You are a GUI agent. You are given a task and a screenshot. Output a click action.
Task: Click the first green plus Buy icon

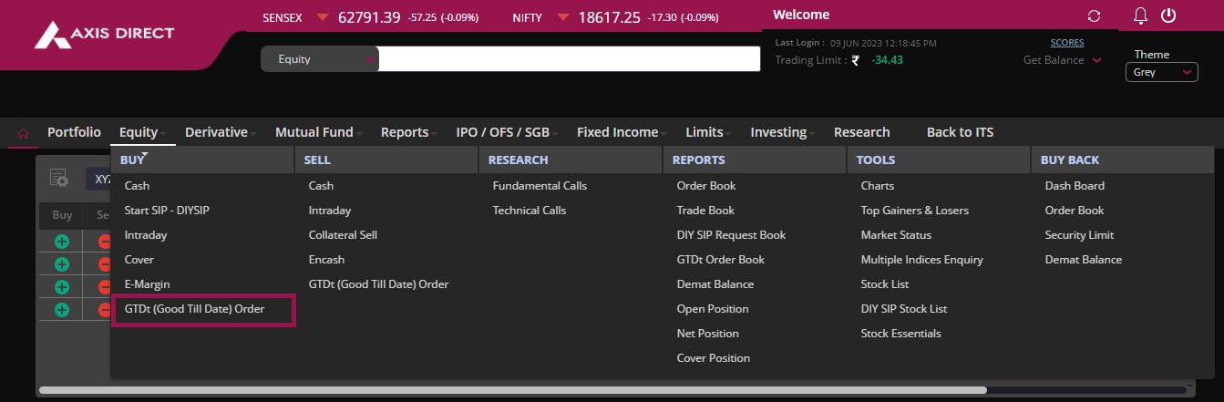[62, 242]
